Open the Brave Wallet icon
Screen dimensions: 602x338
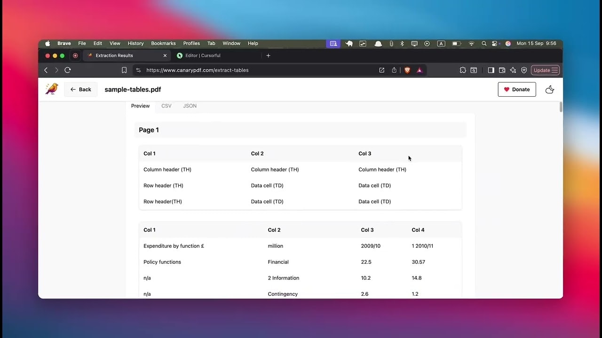point(502,70)
